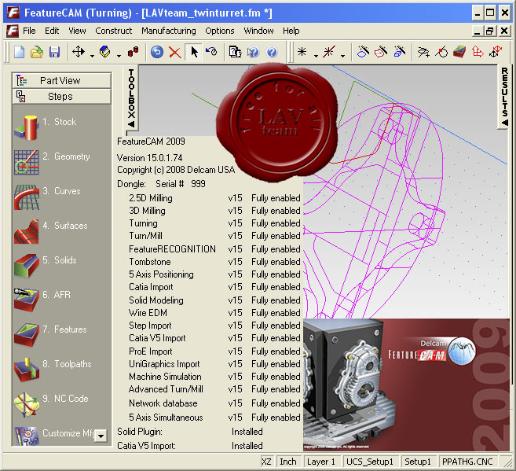Open the Help menu
This screenshot has height=471, width=516.
click(x=291, y=31)
